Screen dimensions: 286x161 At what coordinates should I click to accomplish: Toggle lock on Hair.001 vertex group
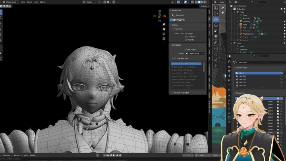pos(281,76)
